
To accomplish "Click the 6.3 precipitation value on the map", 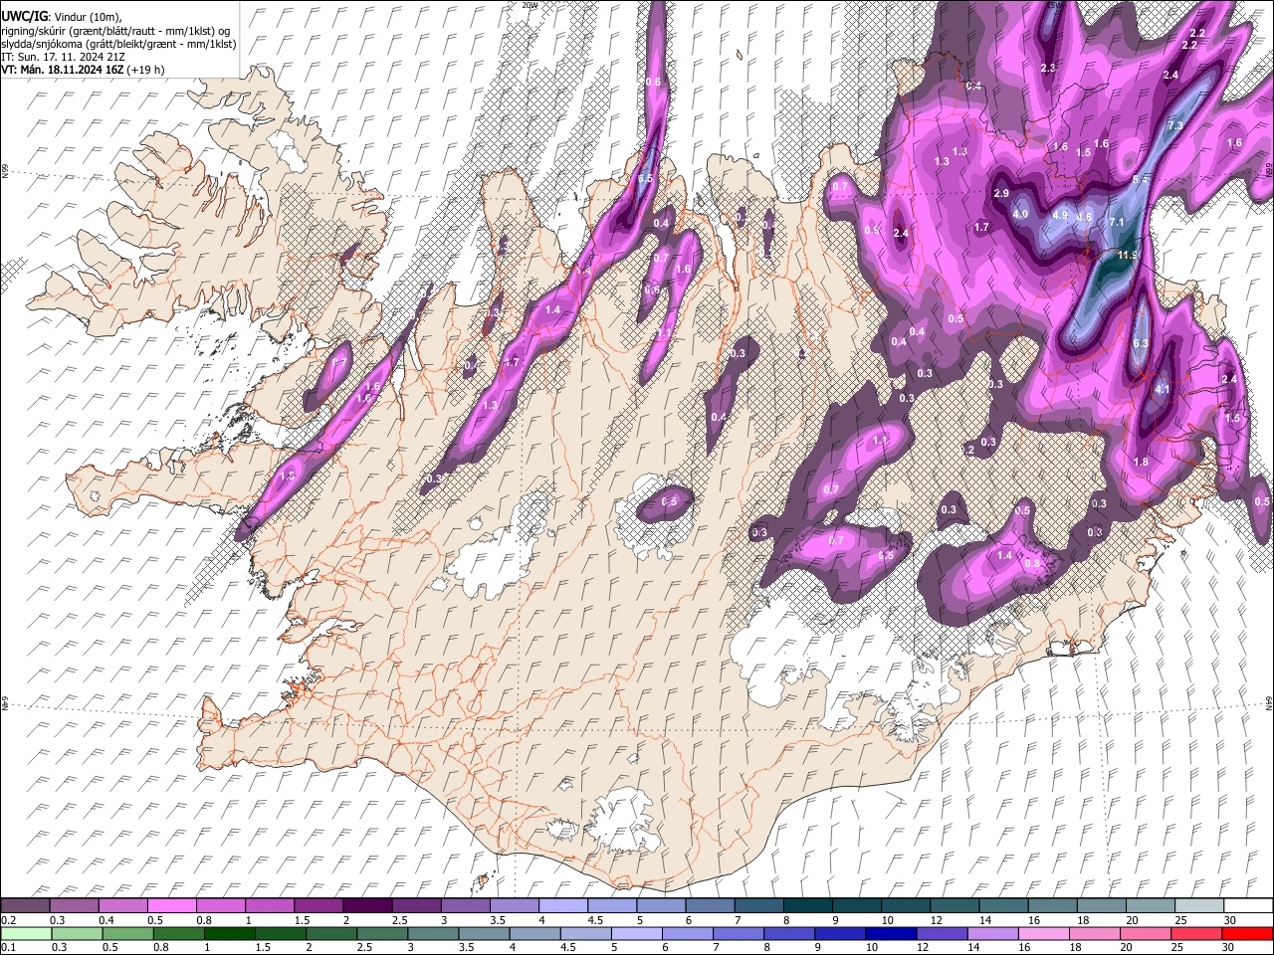I will pos(1141,343).
